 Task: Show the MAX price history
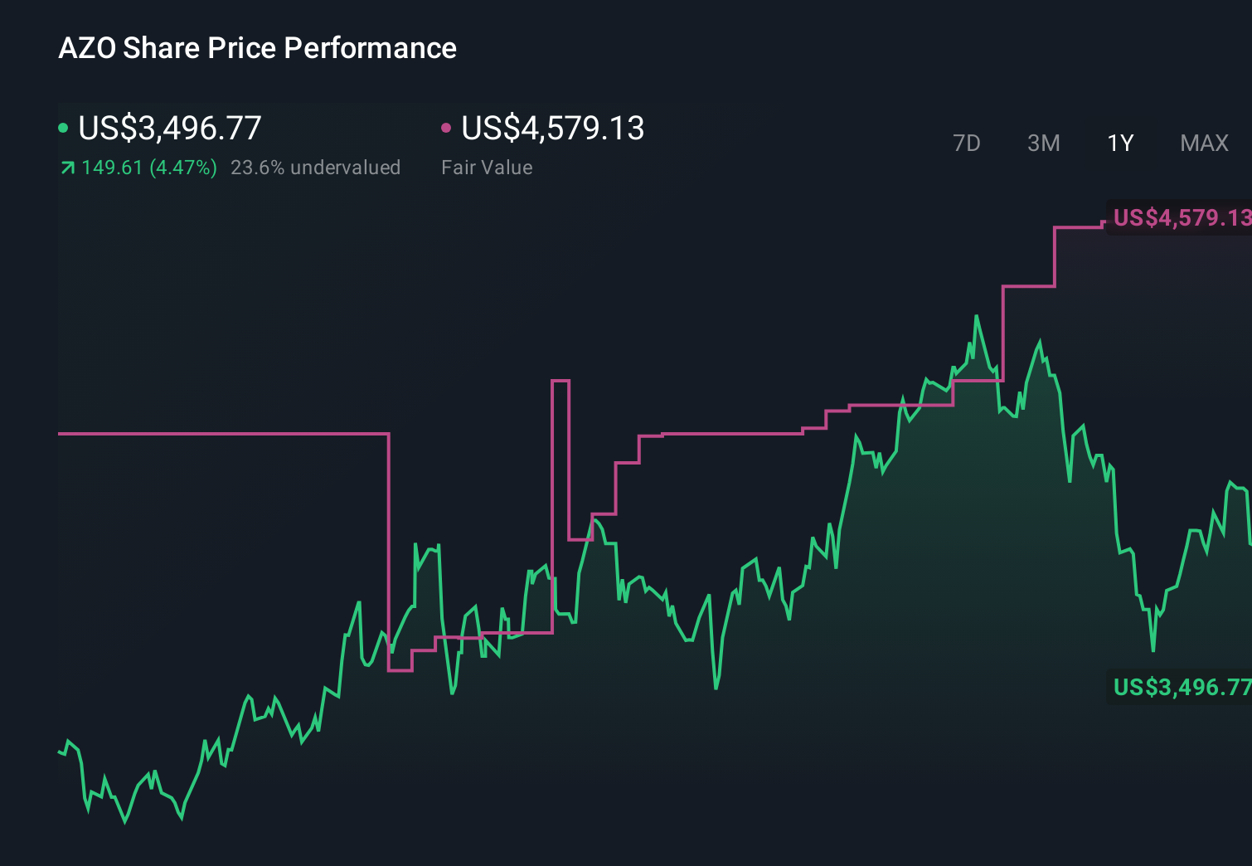click(1204, 144)
